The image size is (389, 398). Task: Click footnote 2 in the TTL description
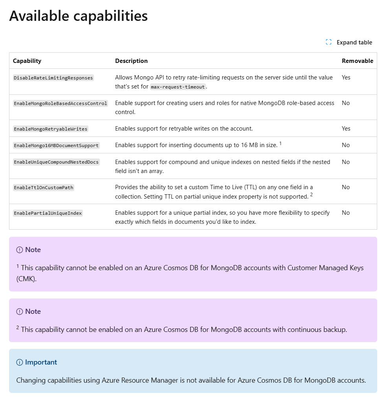[x=311, y=194]
